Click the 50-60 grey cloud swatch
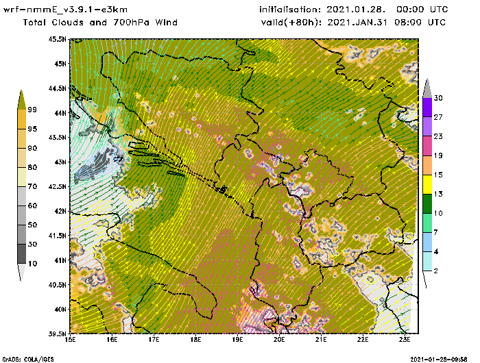Viewport: 480px width, 363px height. click(21, 216)
